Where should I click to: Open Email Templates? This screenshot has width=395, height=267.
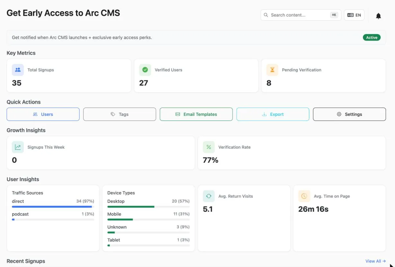196,114
